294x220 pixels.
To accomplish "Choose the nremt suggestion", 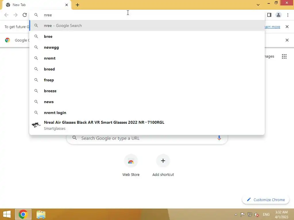I will [x=147, y=58].
